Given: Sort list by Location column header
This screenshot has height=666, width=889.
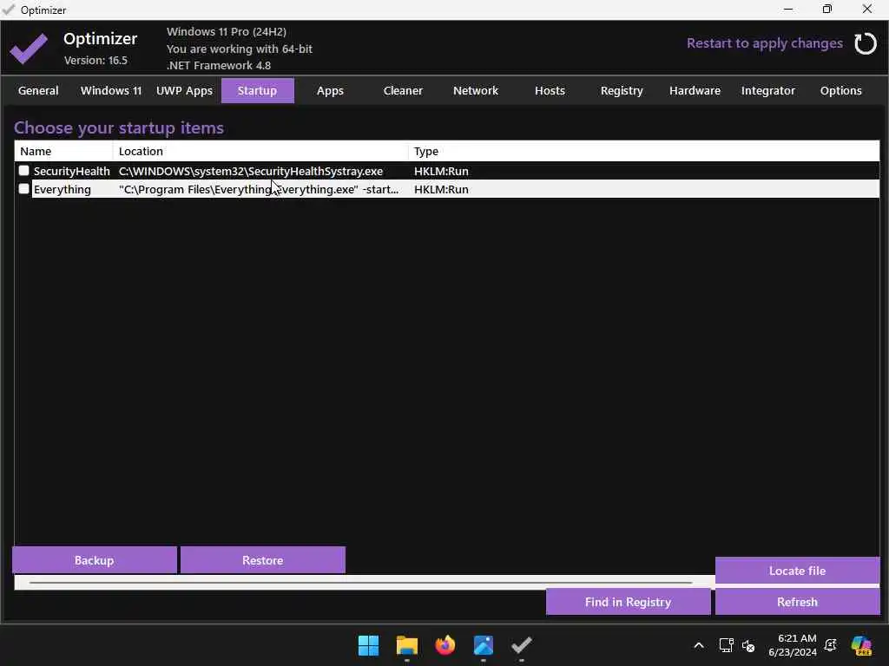Looking at the screenshot, I should (260, 151).
